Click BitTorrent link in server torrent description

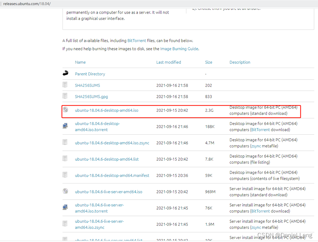260,211
